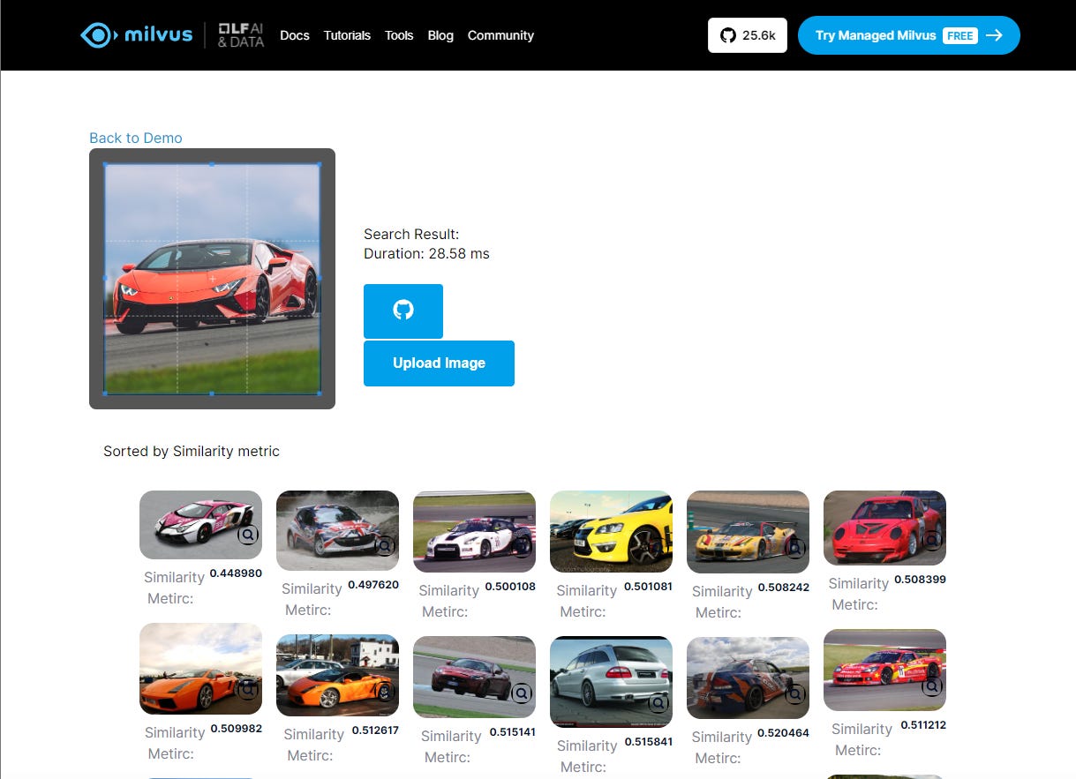The width and height of the screenshot is (1076, 779).
Task: Click magnifier icon on 0.511212 race car image
Action: tap(932, 685)
